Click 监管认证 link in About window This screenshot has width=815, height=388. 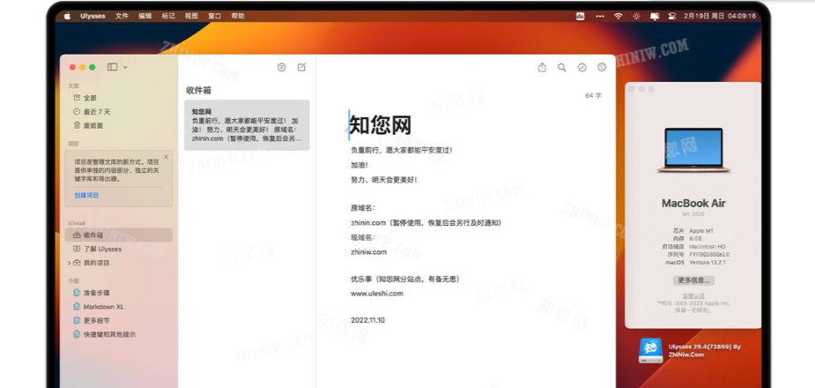tap(693, 295)
